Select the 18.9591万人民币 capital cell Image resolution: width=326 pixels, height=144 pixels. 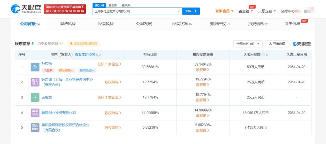256,113
